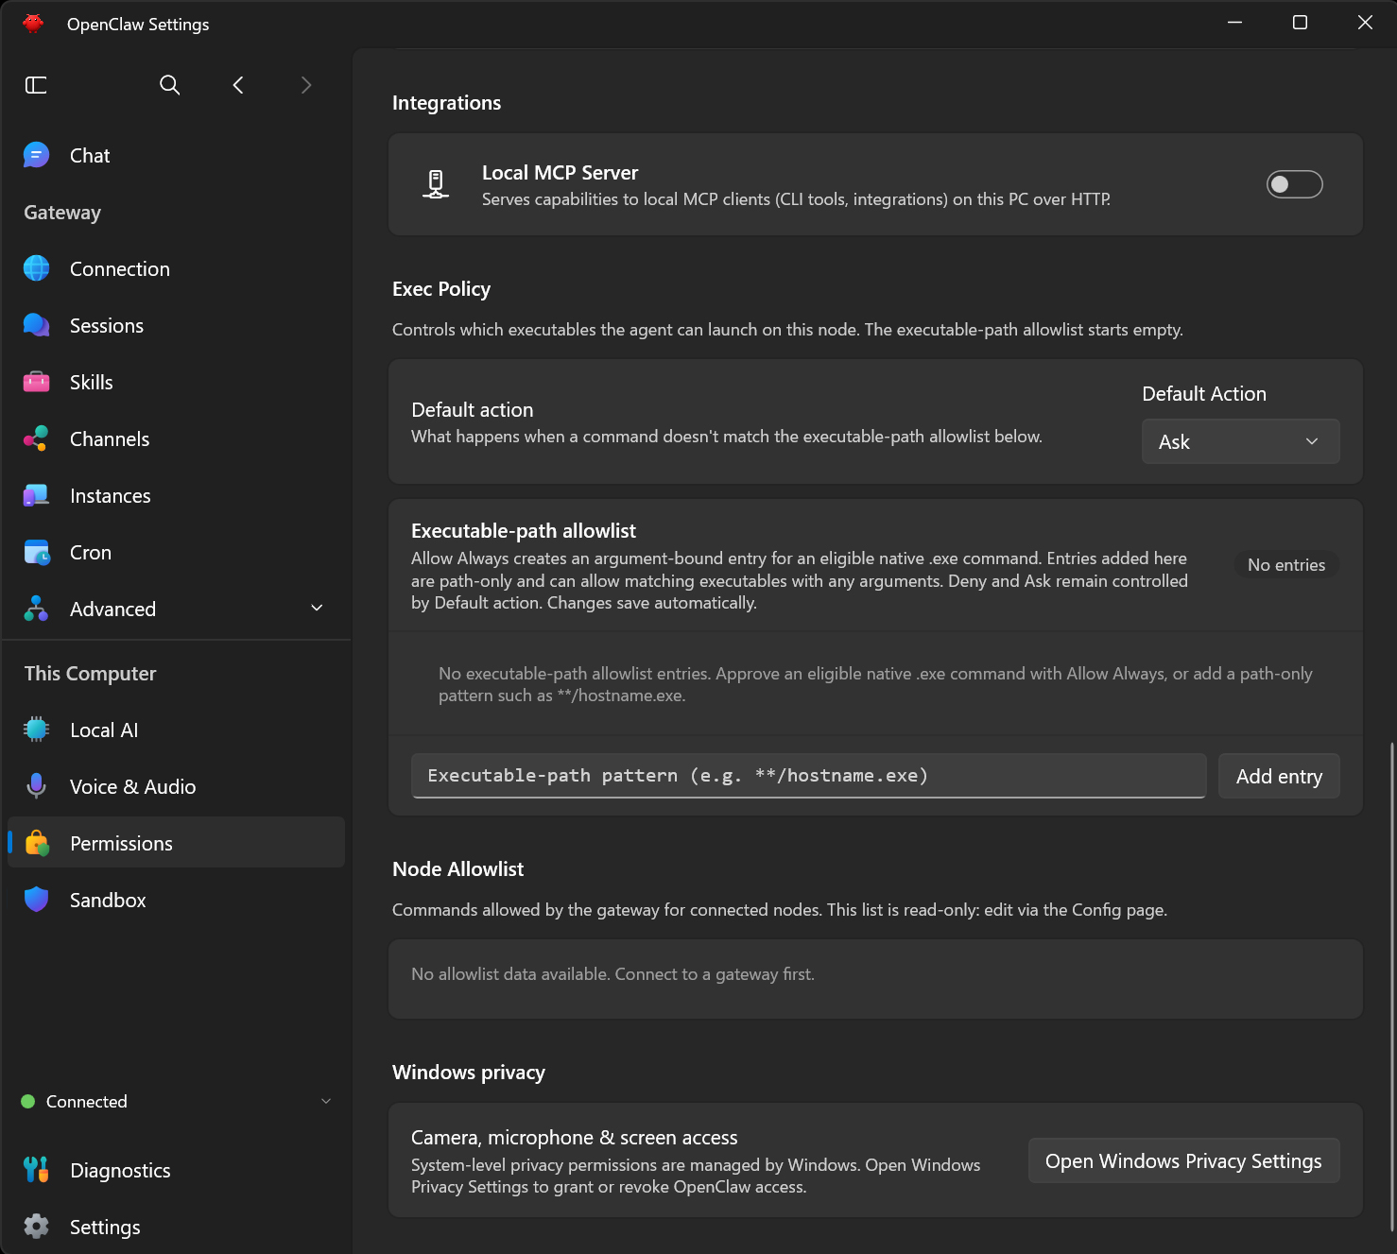Click the Executable-path pattern input field

click(809, 776)
